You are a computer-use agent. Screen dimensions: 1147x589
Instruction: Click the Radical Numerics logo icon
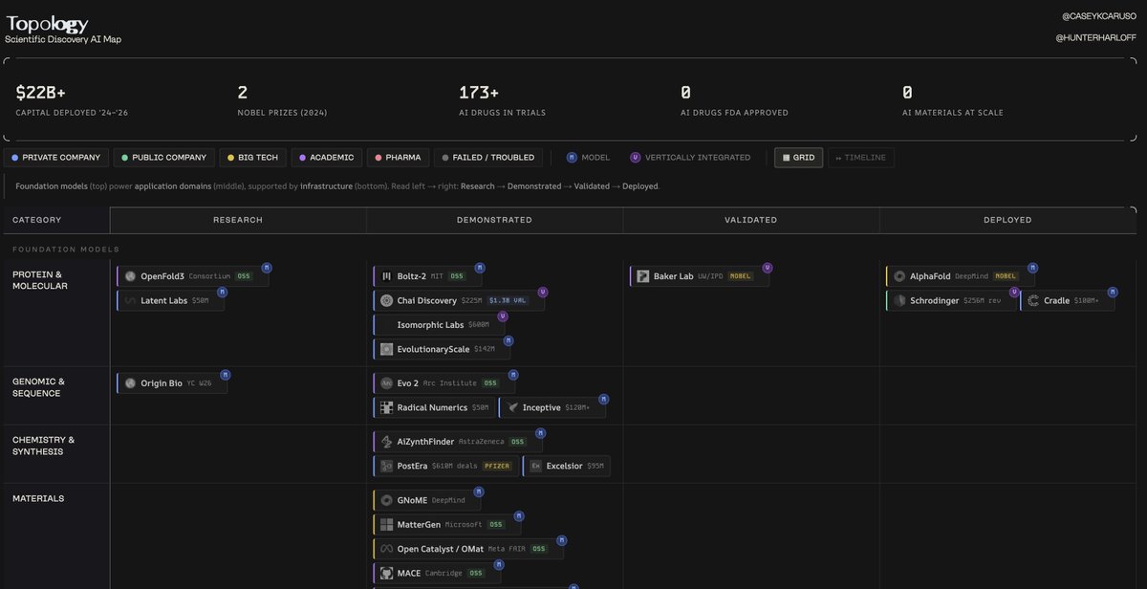coord(387,407)
